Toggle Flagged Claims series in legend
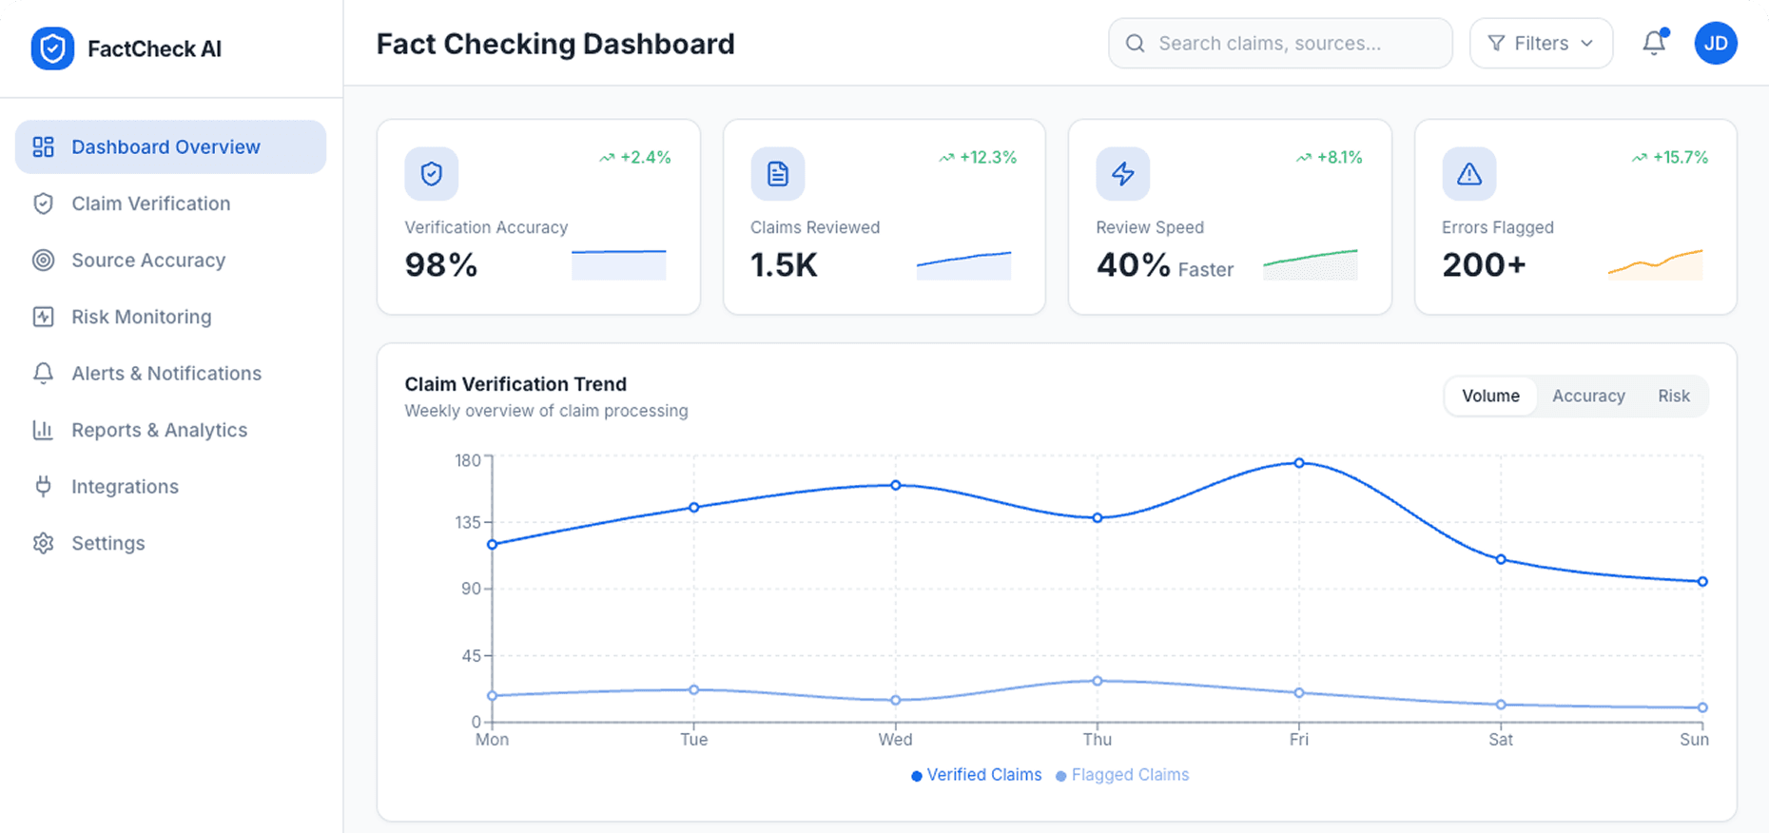The height and width of the screenshot is (833, 1769). pyautogui.click(x=1122, y=775)
